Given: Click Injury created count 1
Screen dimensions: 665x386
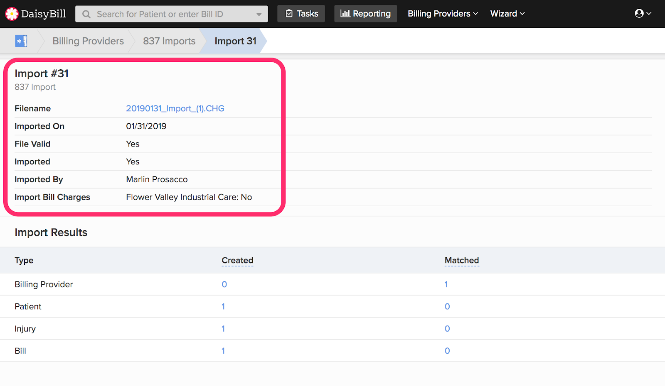Looking at the screenshot, I should click(x=223, y=329).
